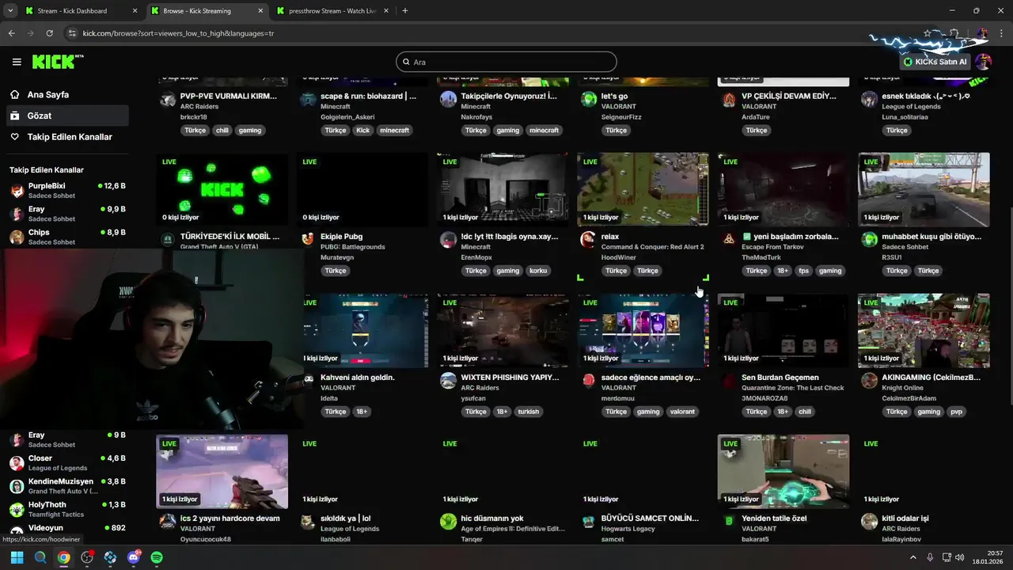
Task: Select pvp tag under AKINGAMING stream
Action: 957,412
